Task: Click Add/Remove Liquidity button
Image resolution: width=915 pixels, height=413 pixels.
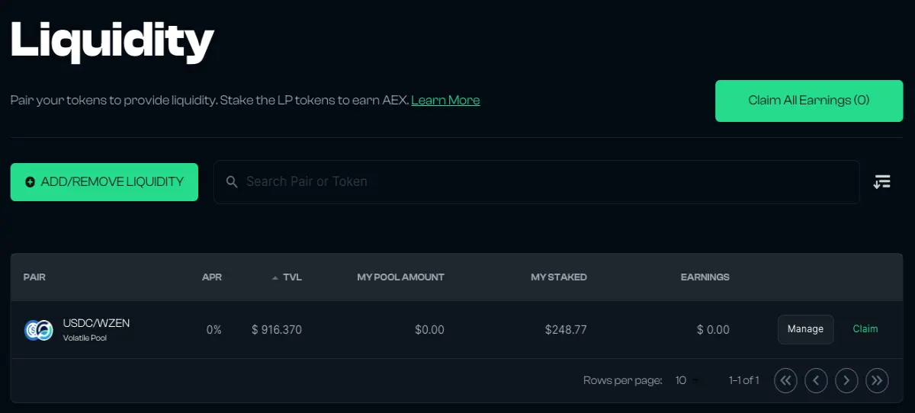Action: [104, 182]
